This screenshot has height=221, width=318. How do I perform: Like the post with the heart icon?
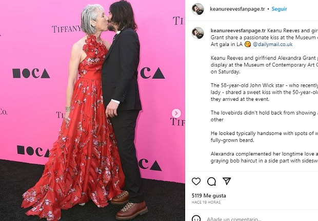pyautogui.click(x=196, y=181)
